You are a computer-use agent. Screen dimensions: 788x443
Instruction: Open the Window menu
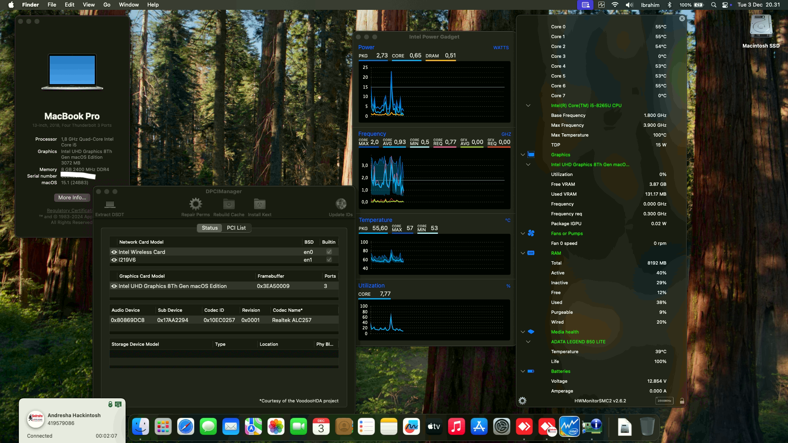click(x=128, y=5)
